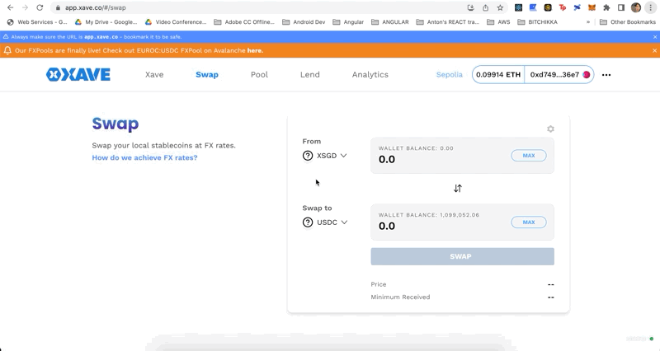
Task: Open the Lend tab
Action: coord(310,75)
